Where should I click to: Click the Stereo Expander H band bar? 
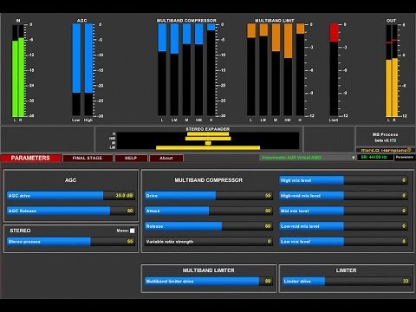pyautogui.click(x=208, y=133)
